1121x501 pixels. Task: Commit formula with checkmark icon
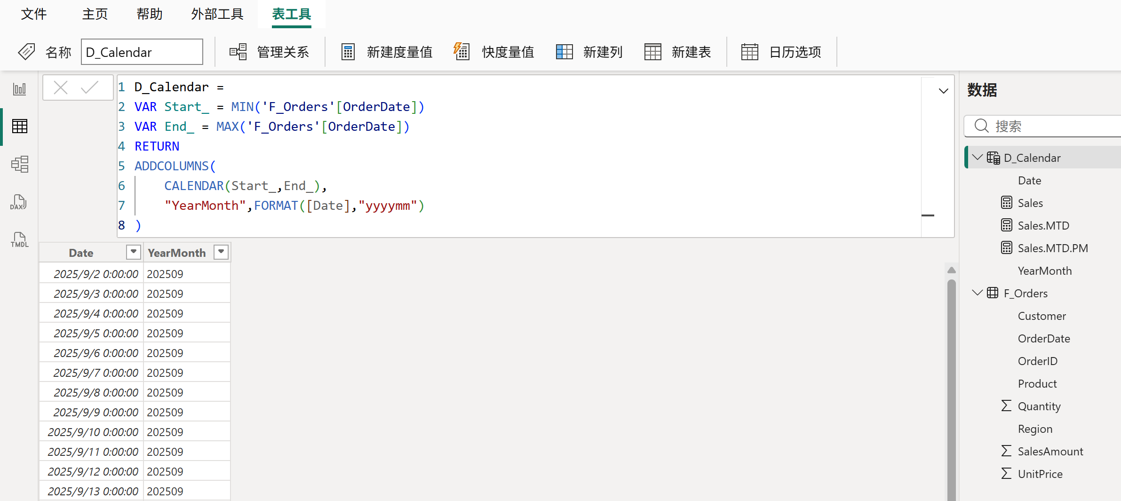[89, 87]
